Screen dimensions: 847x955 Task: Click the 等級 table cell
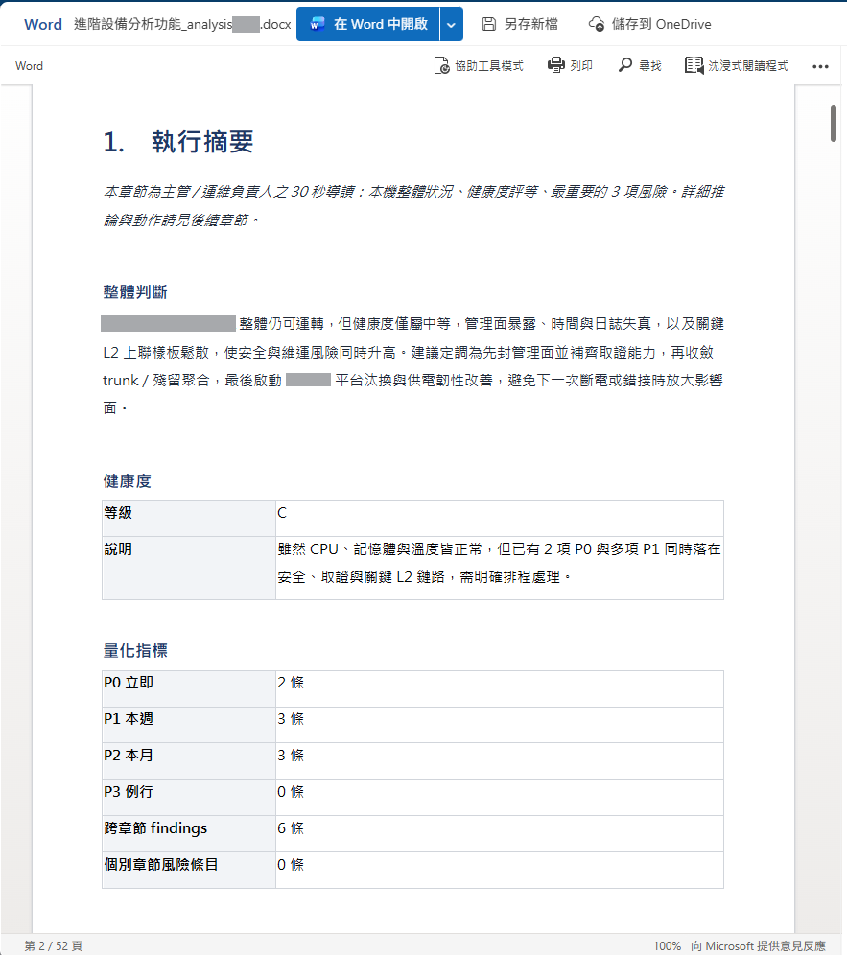189,519
